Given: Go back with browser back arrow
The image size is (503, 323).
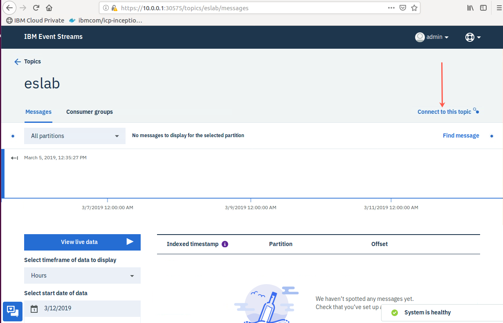Looking at the screenshot, I should click(9, 8).
